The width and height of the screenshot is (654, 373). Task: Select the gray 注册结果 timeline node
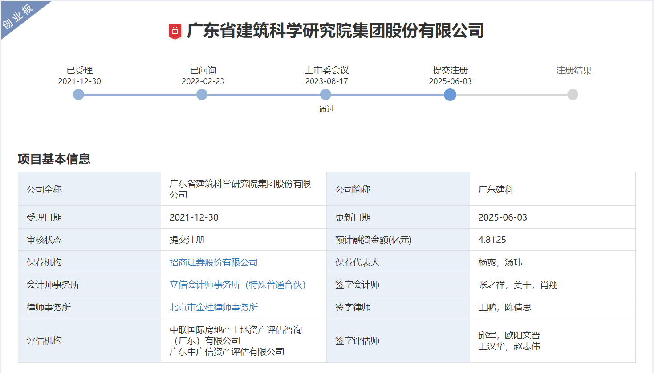[573, 95]
